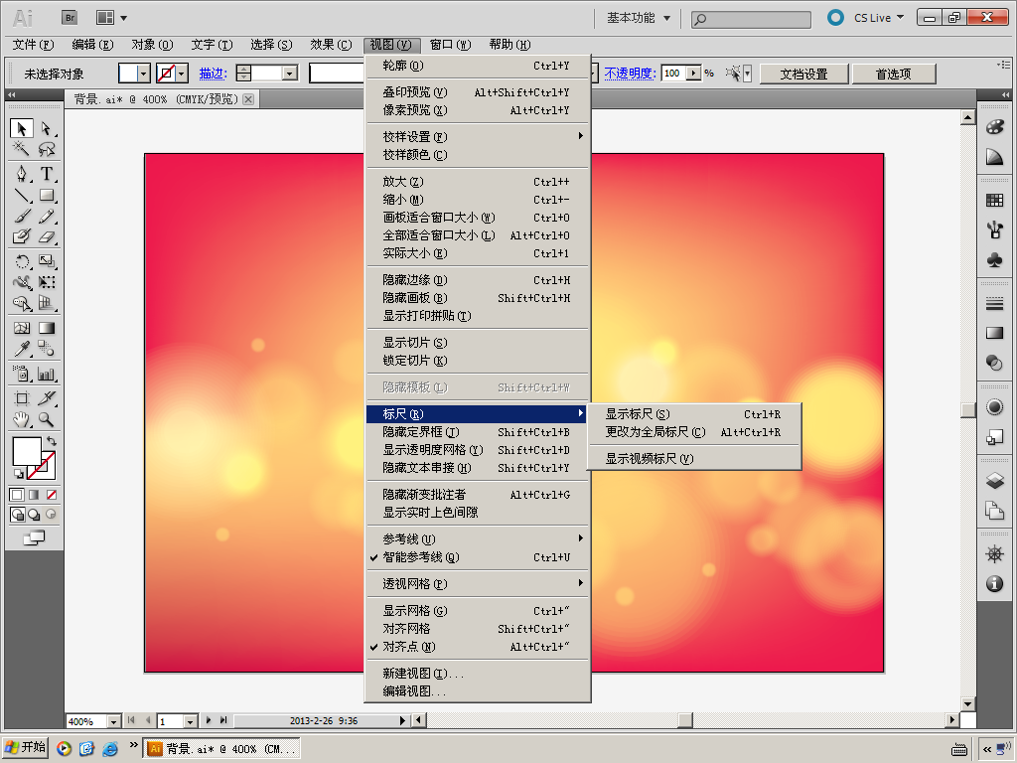Select the Paintbrush tool

click(22, 216)
